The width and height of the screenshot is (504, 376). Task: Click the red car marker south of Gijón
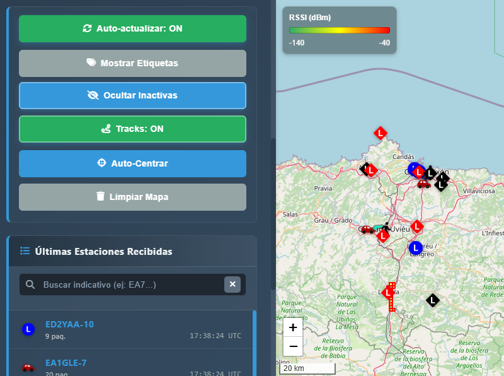[x=423, y=184]
